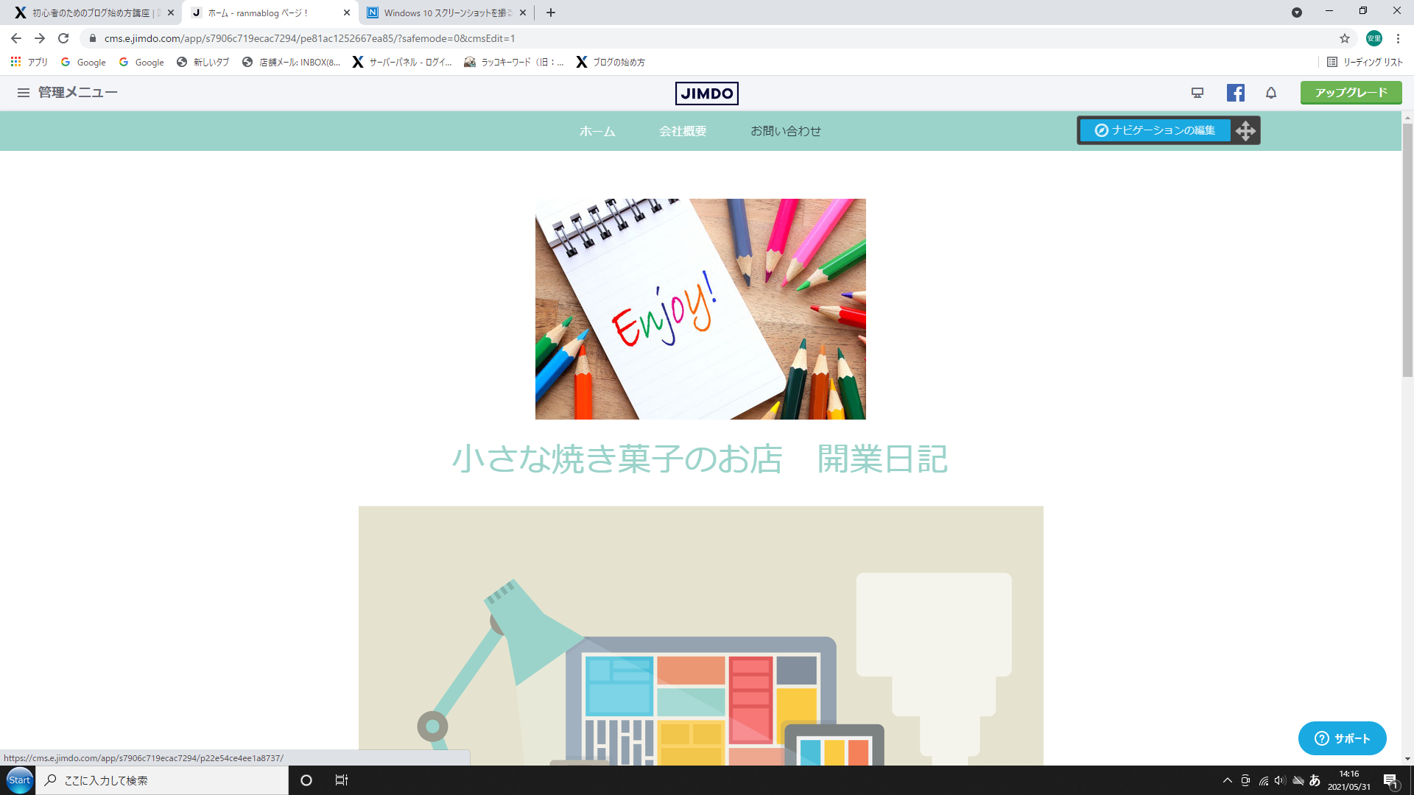Click the Windows Task View icon
Viewport: 1414px width, 795px height.
pos(341,780)
